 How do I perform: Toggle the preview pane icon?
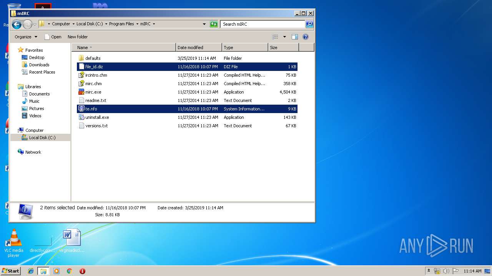pyautogui.click(x=295, y=37)
